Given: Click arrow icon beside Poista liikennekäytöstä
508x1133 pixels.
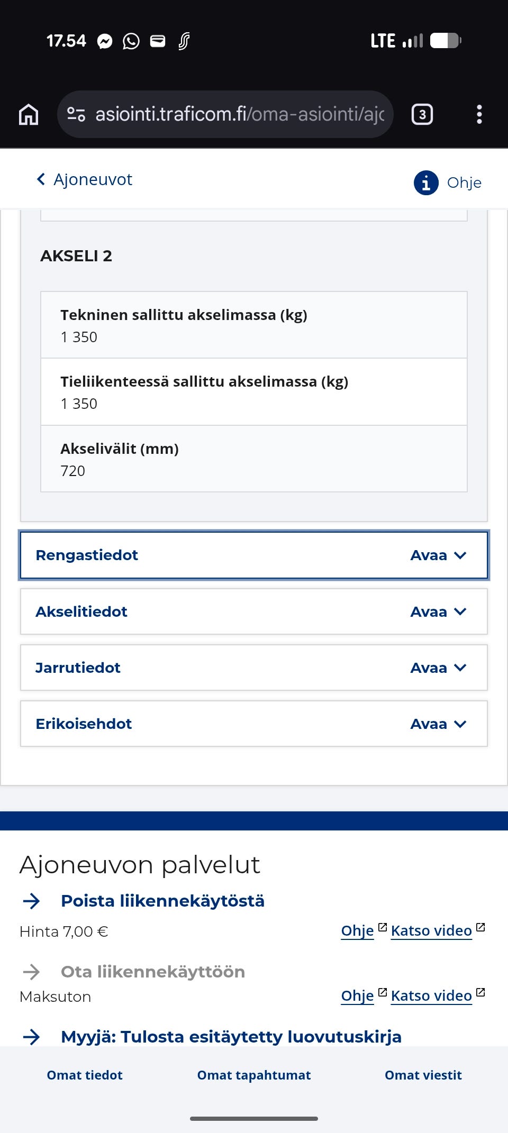Looking at the screenshot, I should (x=32, y=901).
